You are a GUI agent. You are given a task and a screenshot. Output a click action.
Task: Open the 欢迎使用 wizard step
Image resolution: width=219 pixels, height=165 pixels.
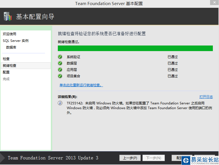[9, 34]
